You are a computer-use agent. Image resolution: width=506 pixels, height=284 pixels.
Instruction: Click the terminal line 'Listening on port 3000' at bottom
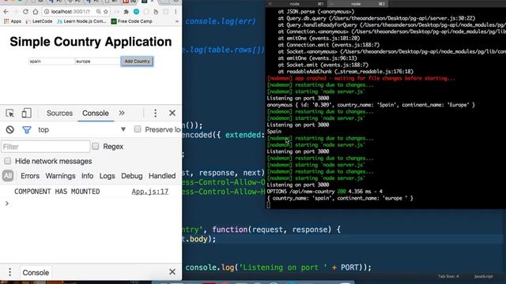coord(298,185)
